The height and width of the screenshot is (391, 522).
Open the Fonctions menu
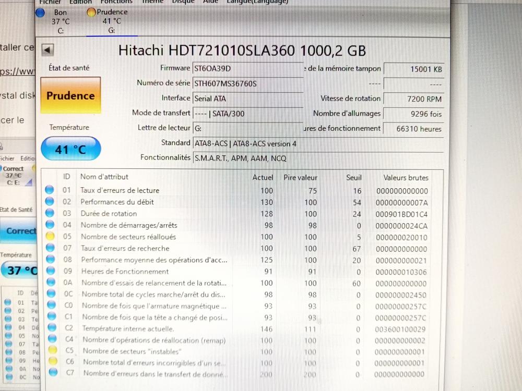[x=116, y=2]
